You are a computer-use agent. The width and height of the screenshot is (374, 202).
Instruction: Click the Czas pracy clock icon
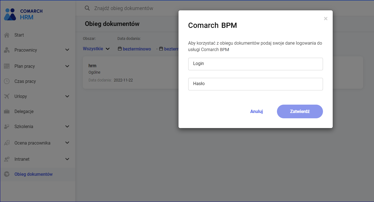(x=7, y=81)
